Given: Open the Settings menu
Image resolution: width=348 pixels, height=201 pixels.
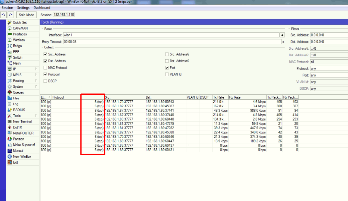Looking at the screenshot, I should click(23, 8).
